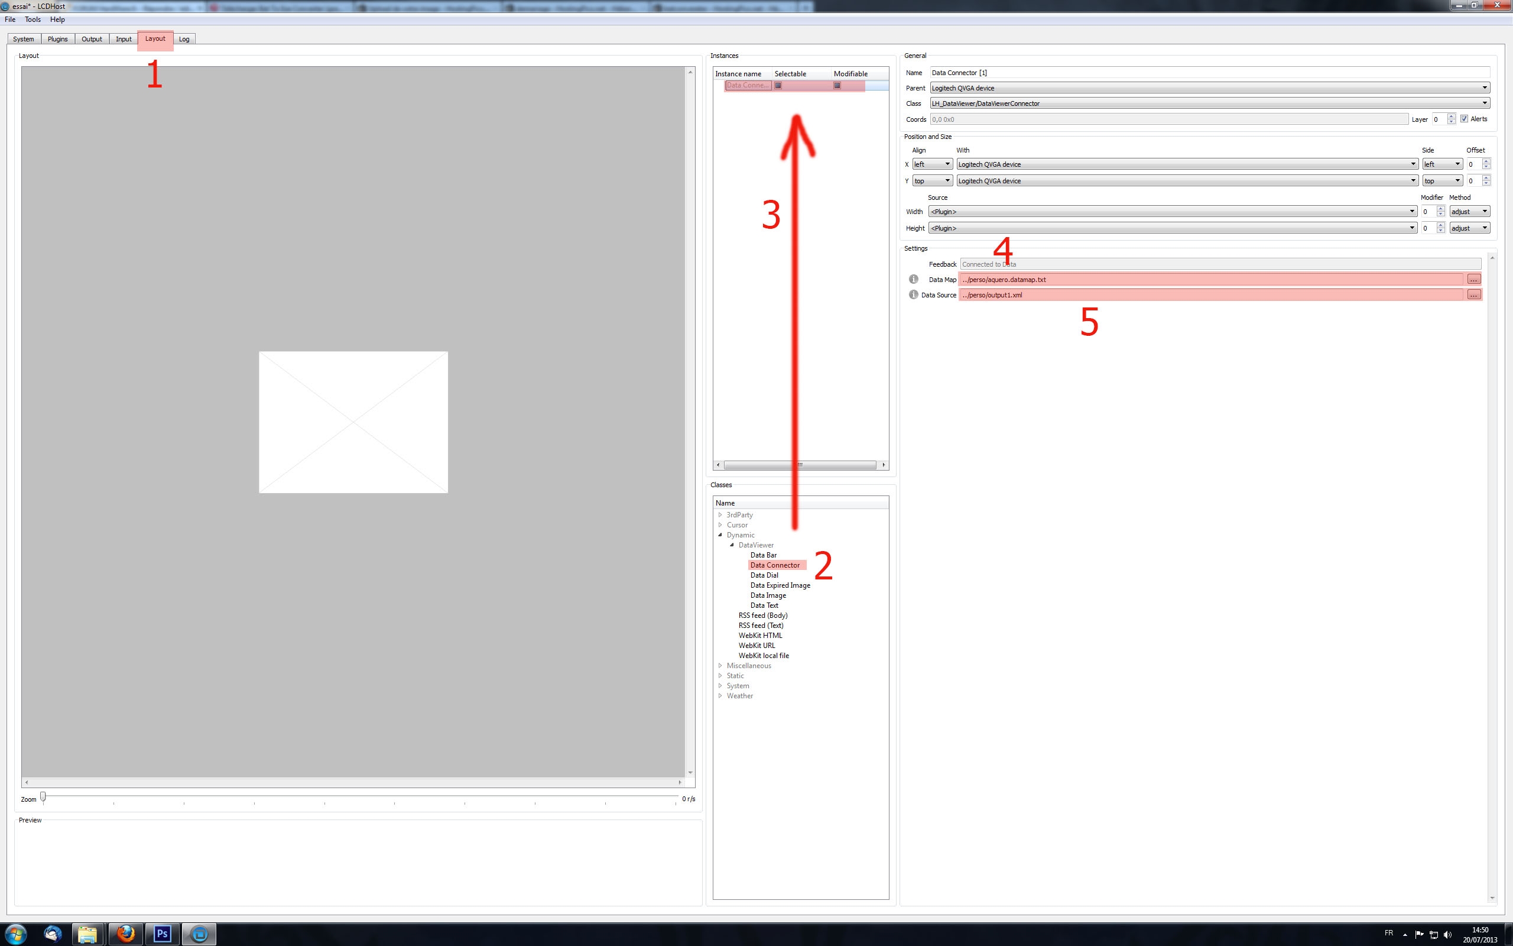Screen dimensions: 1513x946
Task: Open Photoshop from the taskbar
Action: tap(163, 934)
